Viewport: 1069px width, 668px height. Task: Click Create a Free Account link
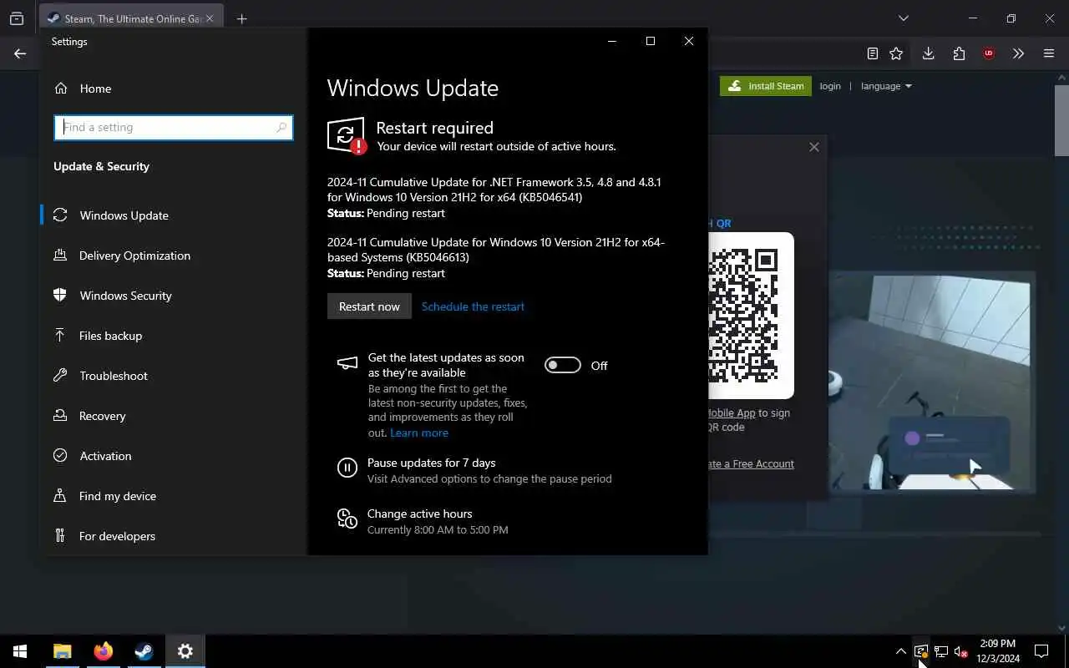pos(751,463)
